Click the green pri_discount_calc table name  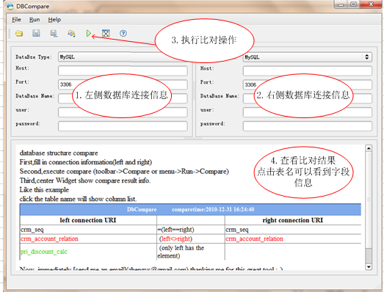click(x=43, y=252)
